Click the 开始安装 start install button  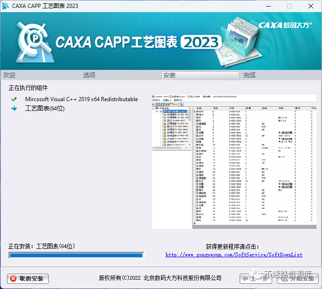pos(298,279)
